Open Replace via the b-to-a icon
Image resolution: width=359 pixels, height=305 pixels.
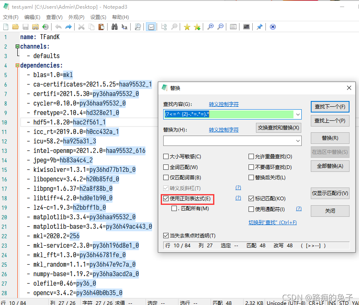pyautogui.click(x=124, y=27)
